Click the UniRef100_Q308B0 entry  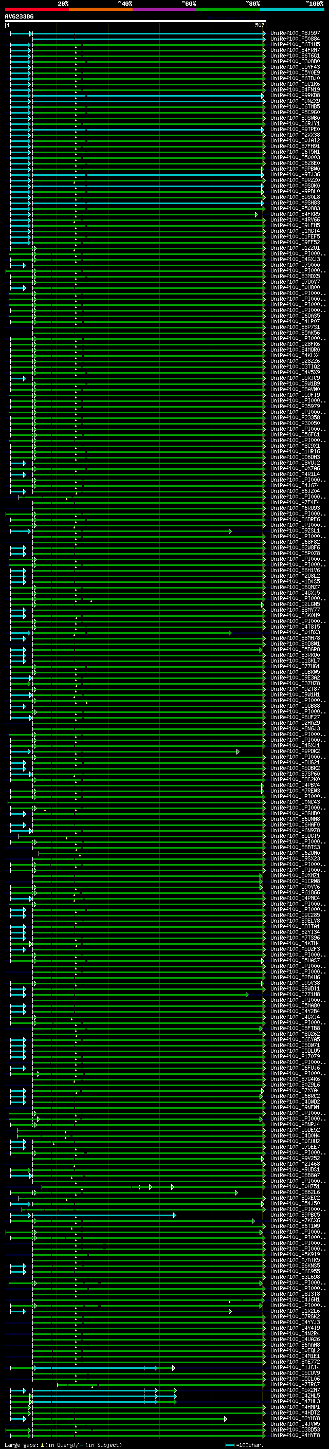click(295, 61)
